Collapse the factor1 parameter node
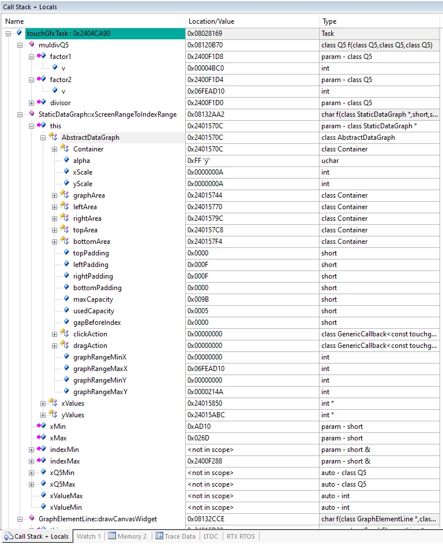 point(31,57)
